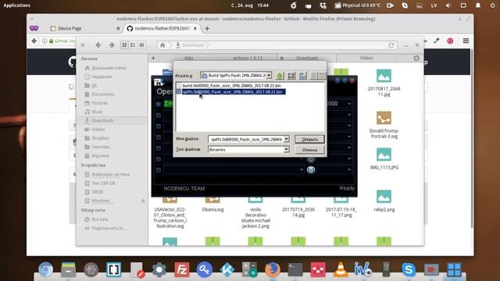Select build 0x00000 flash bin file
500x281 pixels.
(x=232, y=86)
